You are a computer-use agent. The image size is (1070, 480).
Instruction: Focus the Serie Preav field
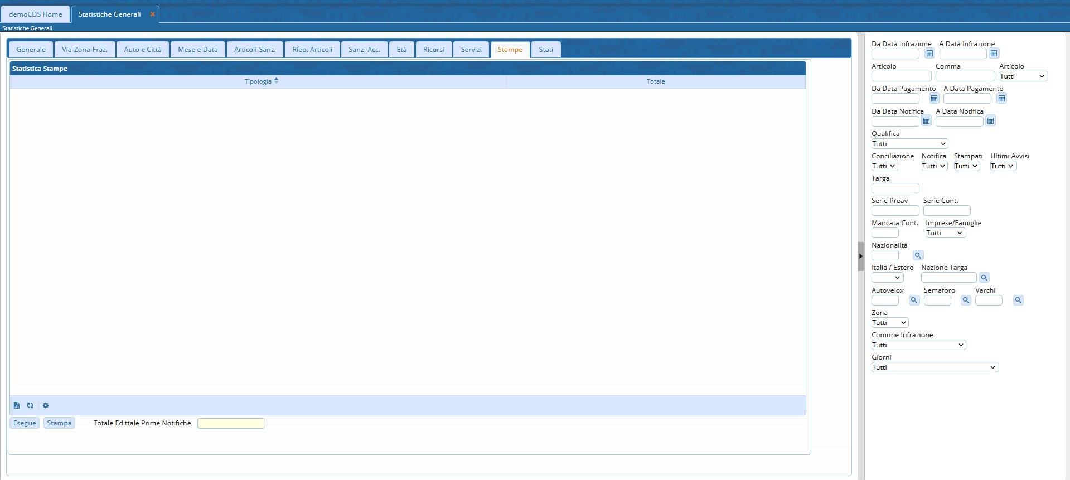pyautogui.click(x=895, y=211)
